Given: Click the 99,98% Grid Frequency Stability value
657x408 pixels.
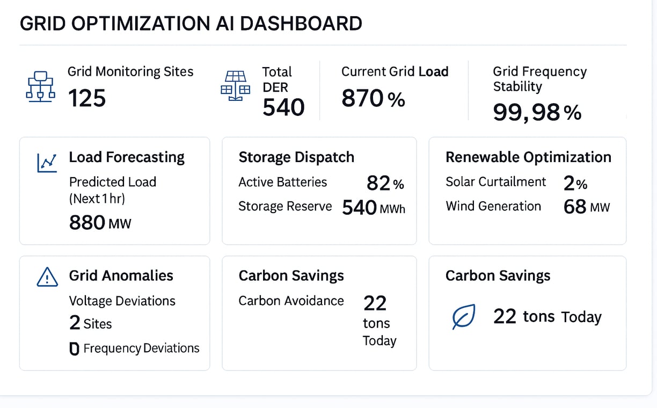Looking at the screenshot, I should tap(537, 112).
